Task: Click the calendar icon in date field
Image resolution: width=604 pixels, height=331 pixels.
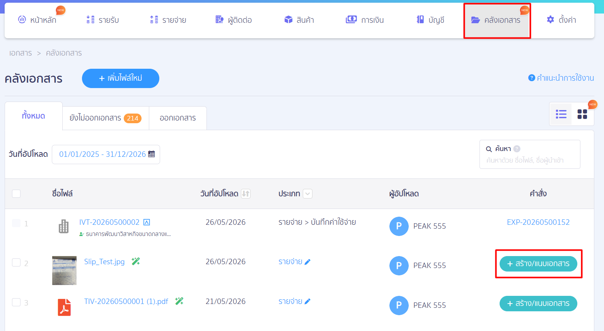Action: point(152,154)
